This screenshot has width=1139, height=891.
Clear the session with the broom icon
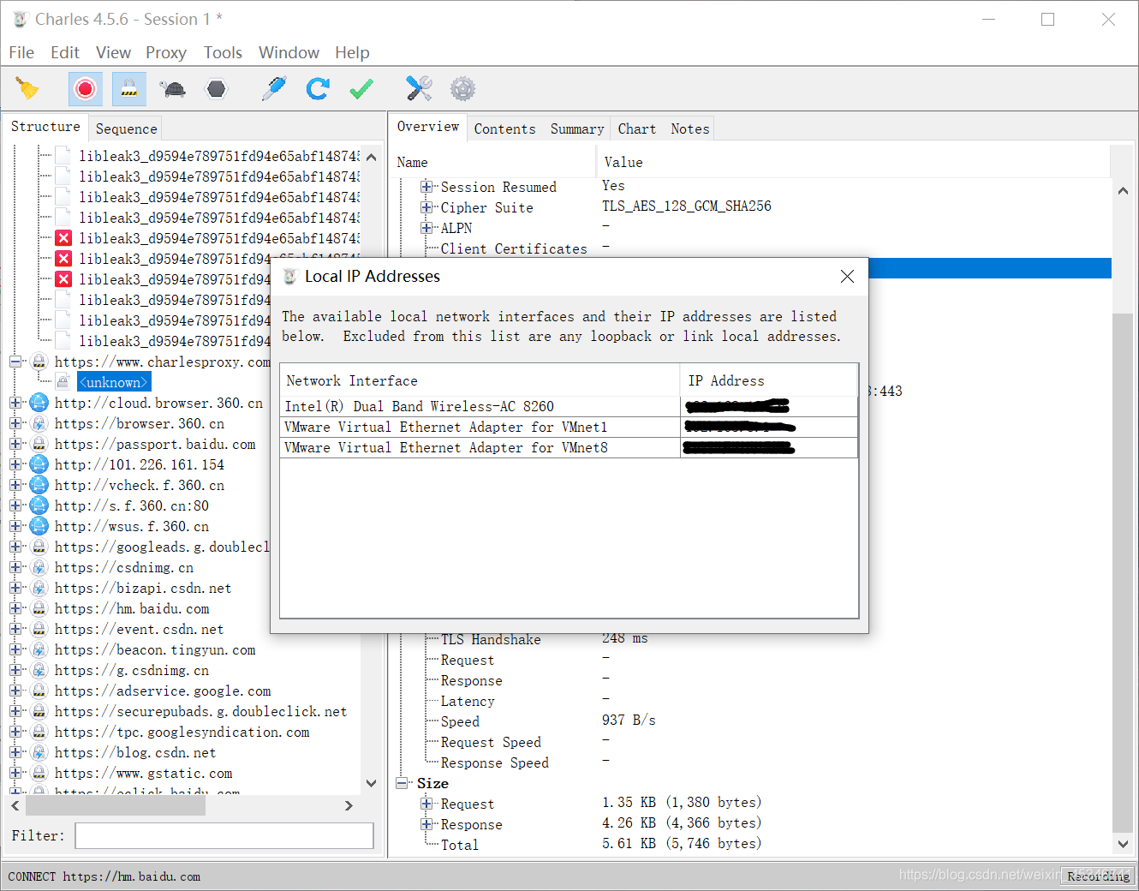[x=27, y=88]
